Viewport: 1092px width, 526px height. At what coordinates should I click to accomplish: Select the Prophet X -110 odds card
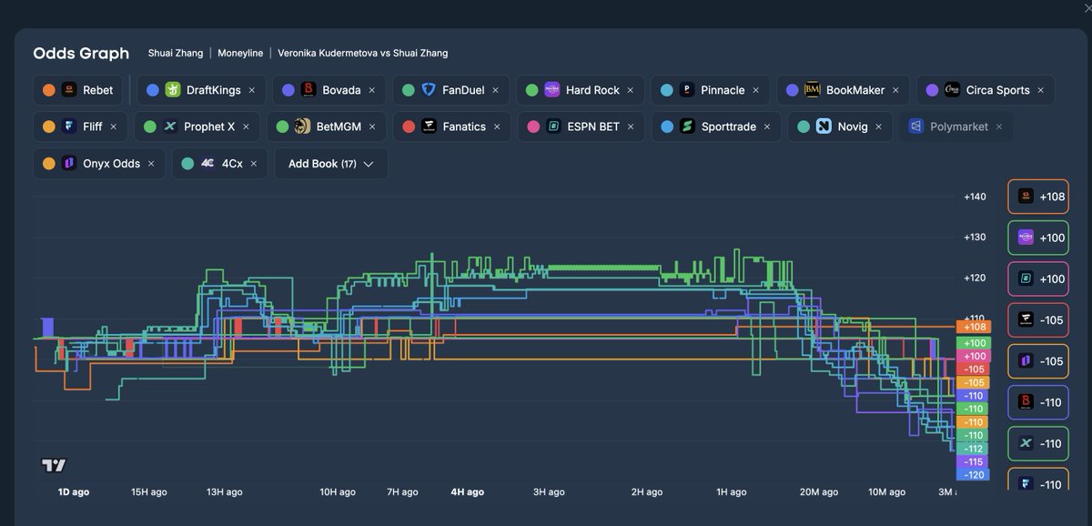[x=1038, y=443]
